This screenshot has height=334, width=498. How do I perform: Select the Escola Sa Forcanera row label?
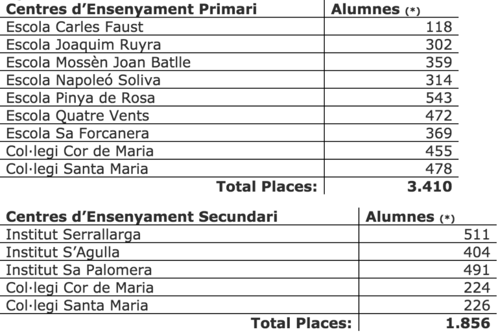pos(77,134)
